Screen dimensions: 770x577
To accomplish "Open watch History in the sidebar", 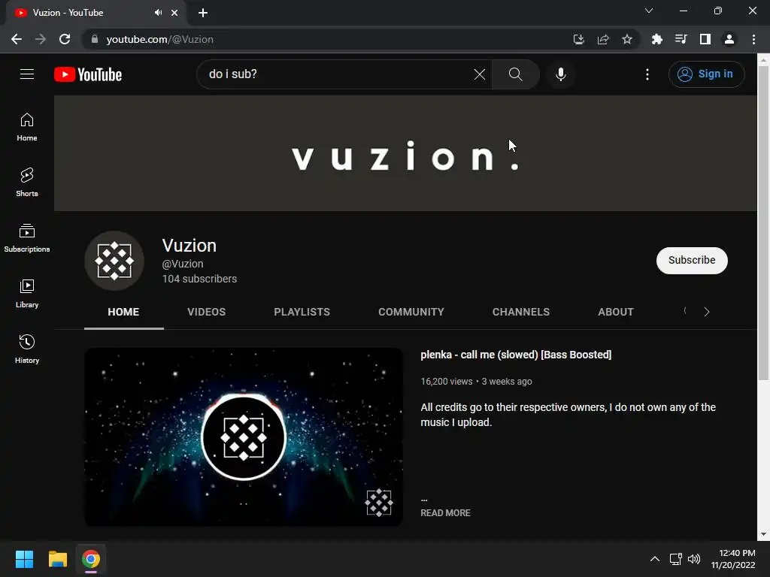I will 27,349.
